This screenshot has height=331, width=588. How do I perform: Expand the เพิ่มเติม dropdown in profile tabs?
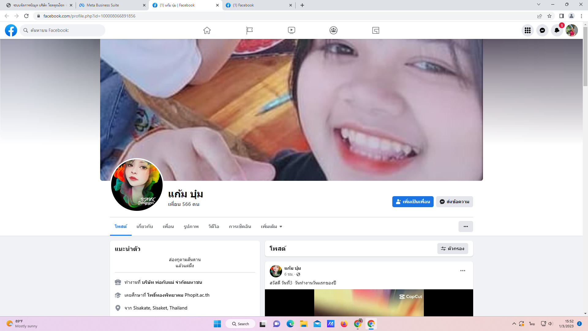click(271, 226)
